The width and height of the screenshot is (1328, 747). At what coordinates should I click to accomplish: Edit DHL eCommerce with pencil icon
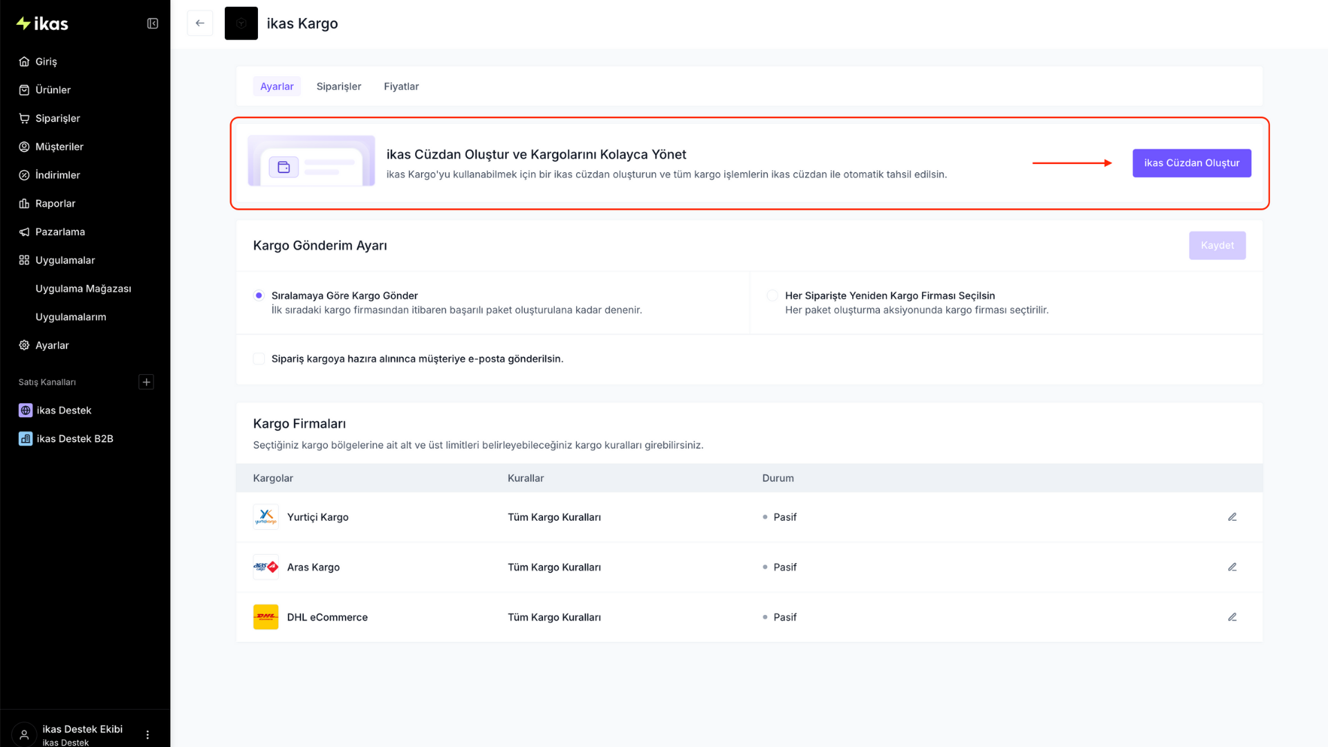click(x=1232, y=617)
